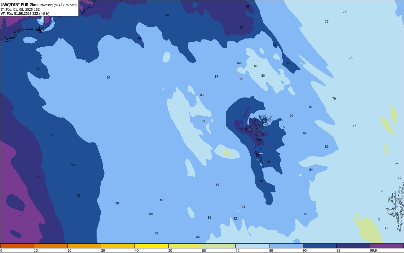
Task: Click the humidity value 78 on the map
Action: pyautogui.click(x=345, y=12)
